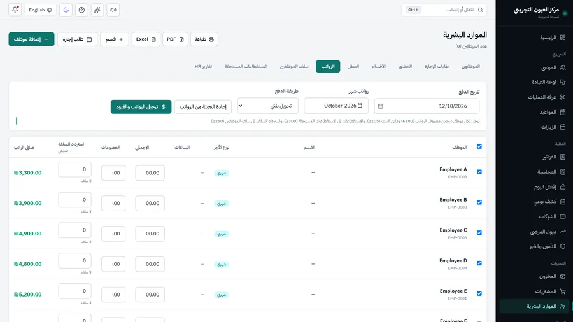Image resolution: width=573 pixels, height=322 pixels.
Task: Click the search magnifier icon
Action: [481, 10]
